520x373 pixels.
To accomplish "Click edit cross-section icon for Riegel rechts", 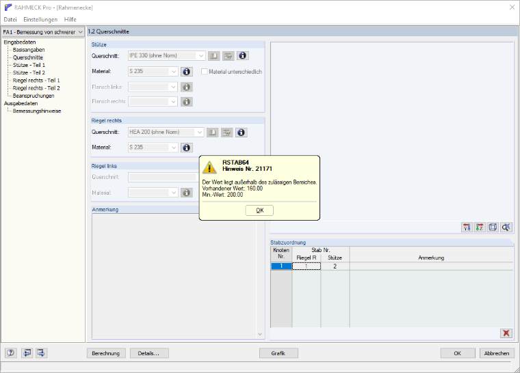I will pyautogui.click(x=227, y=133).
